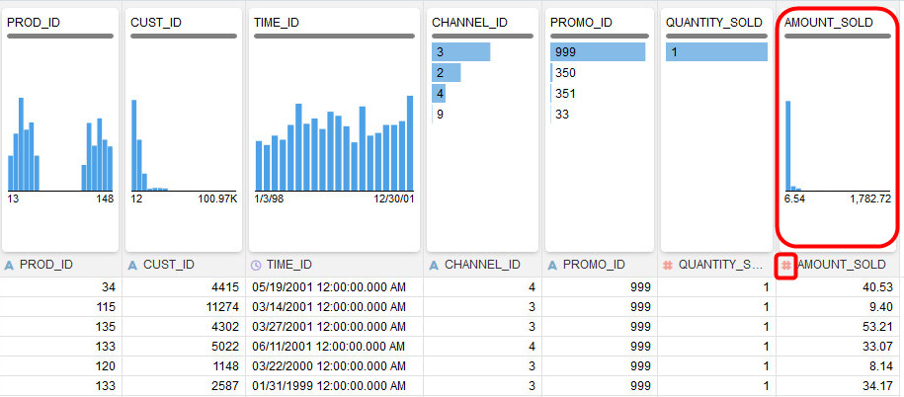
Task: Click CUST_ID cell 4302
Action: 184,327
